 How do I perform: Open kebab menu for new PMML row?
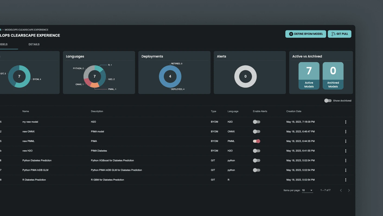pyautogui.click(x=346, y=141)
